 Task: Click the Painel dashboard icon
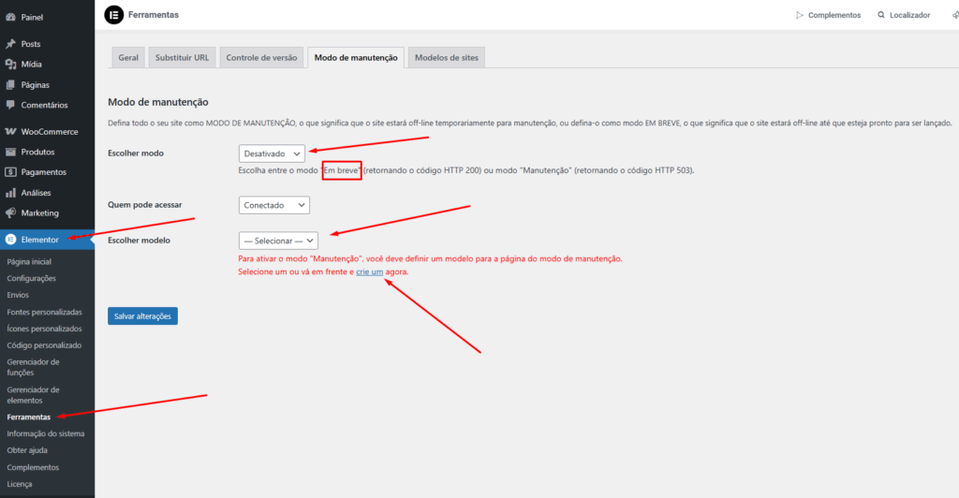(10, 17)
